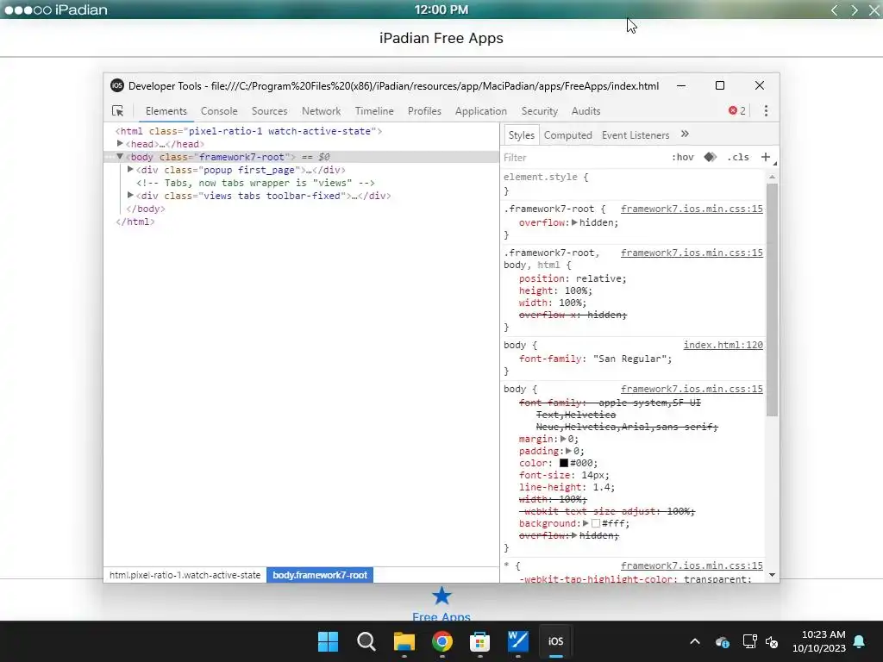Open the Profiles tab

pos(424,111)
